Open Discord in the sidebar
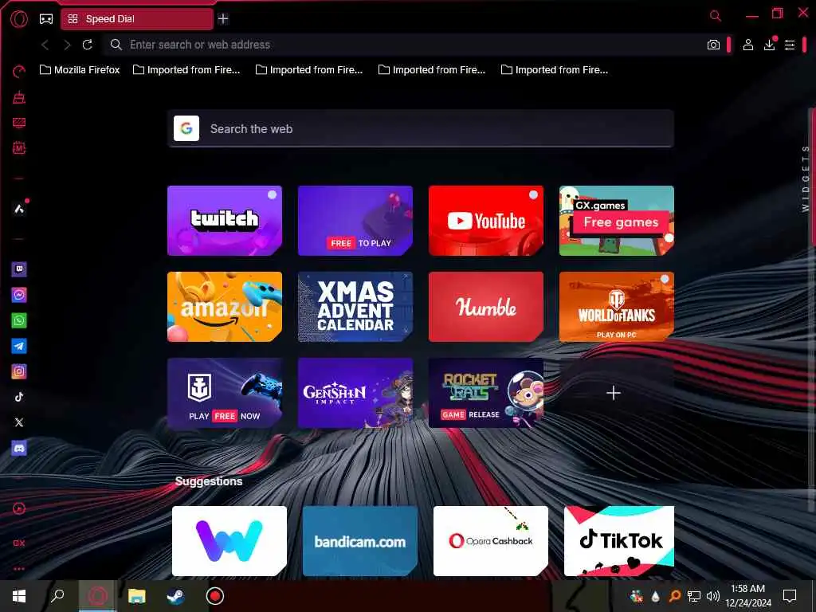This screenshot has height=612, width=816. coord(19,448)
